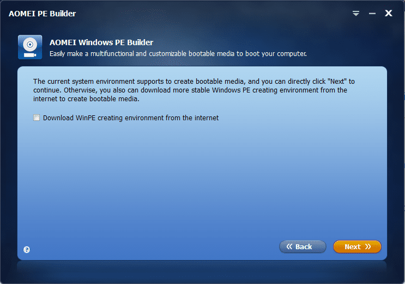Click the double chevron on Back button

[289, 246]
